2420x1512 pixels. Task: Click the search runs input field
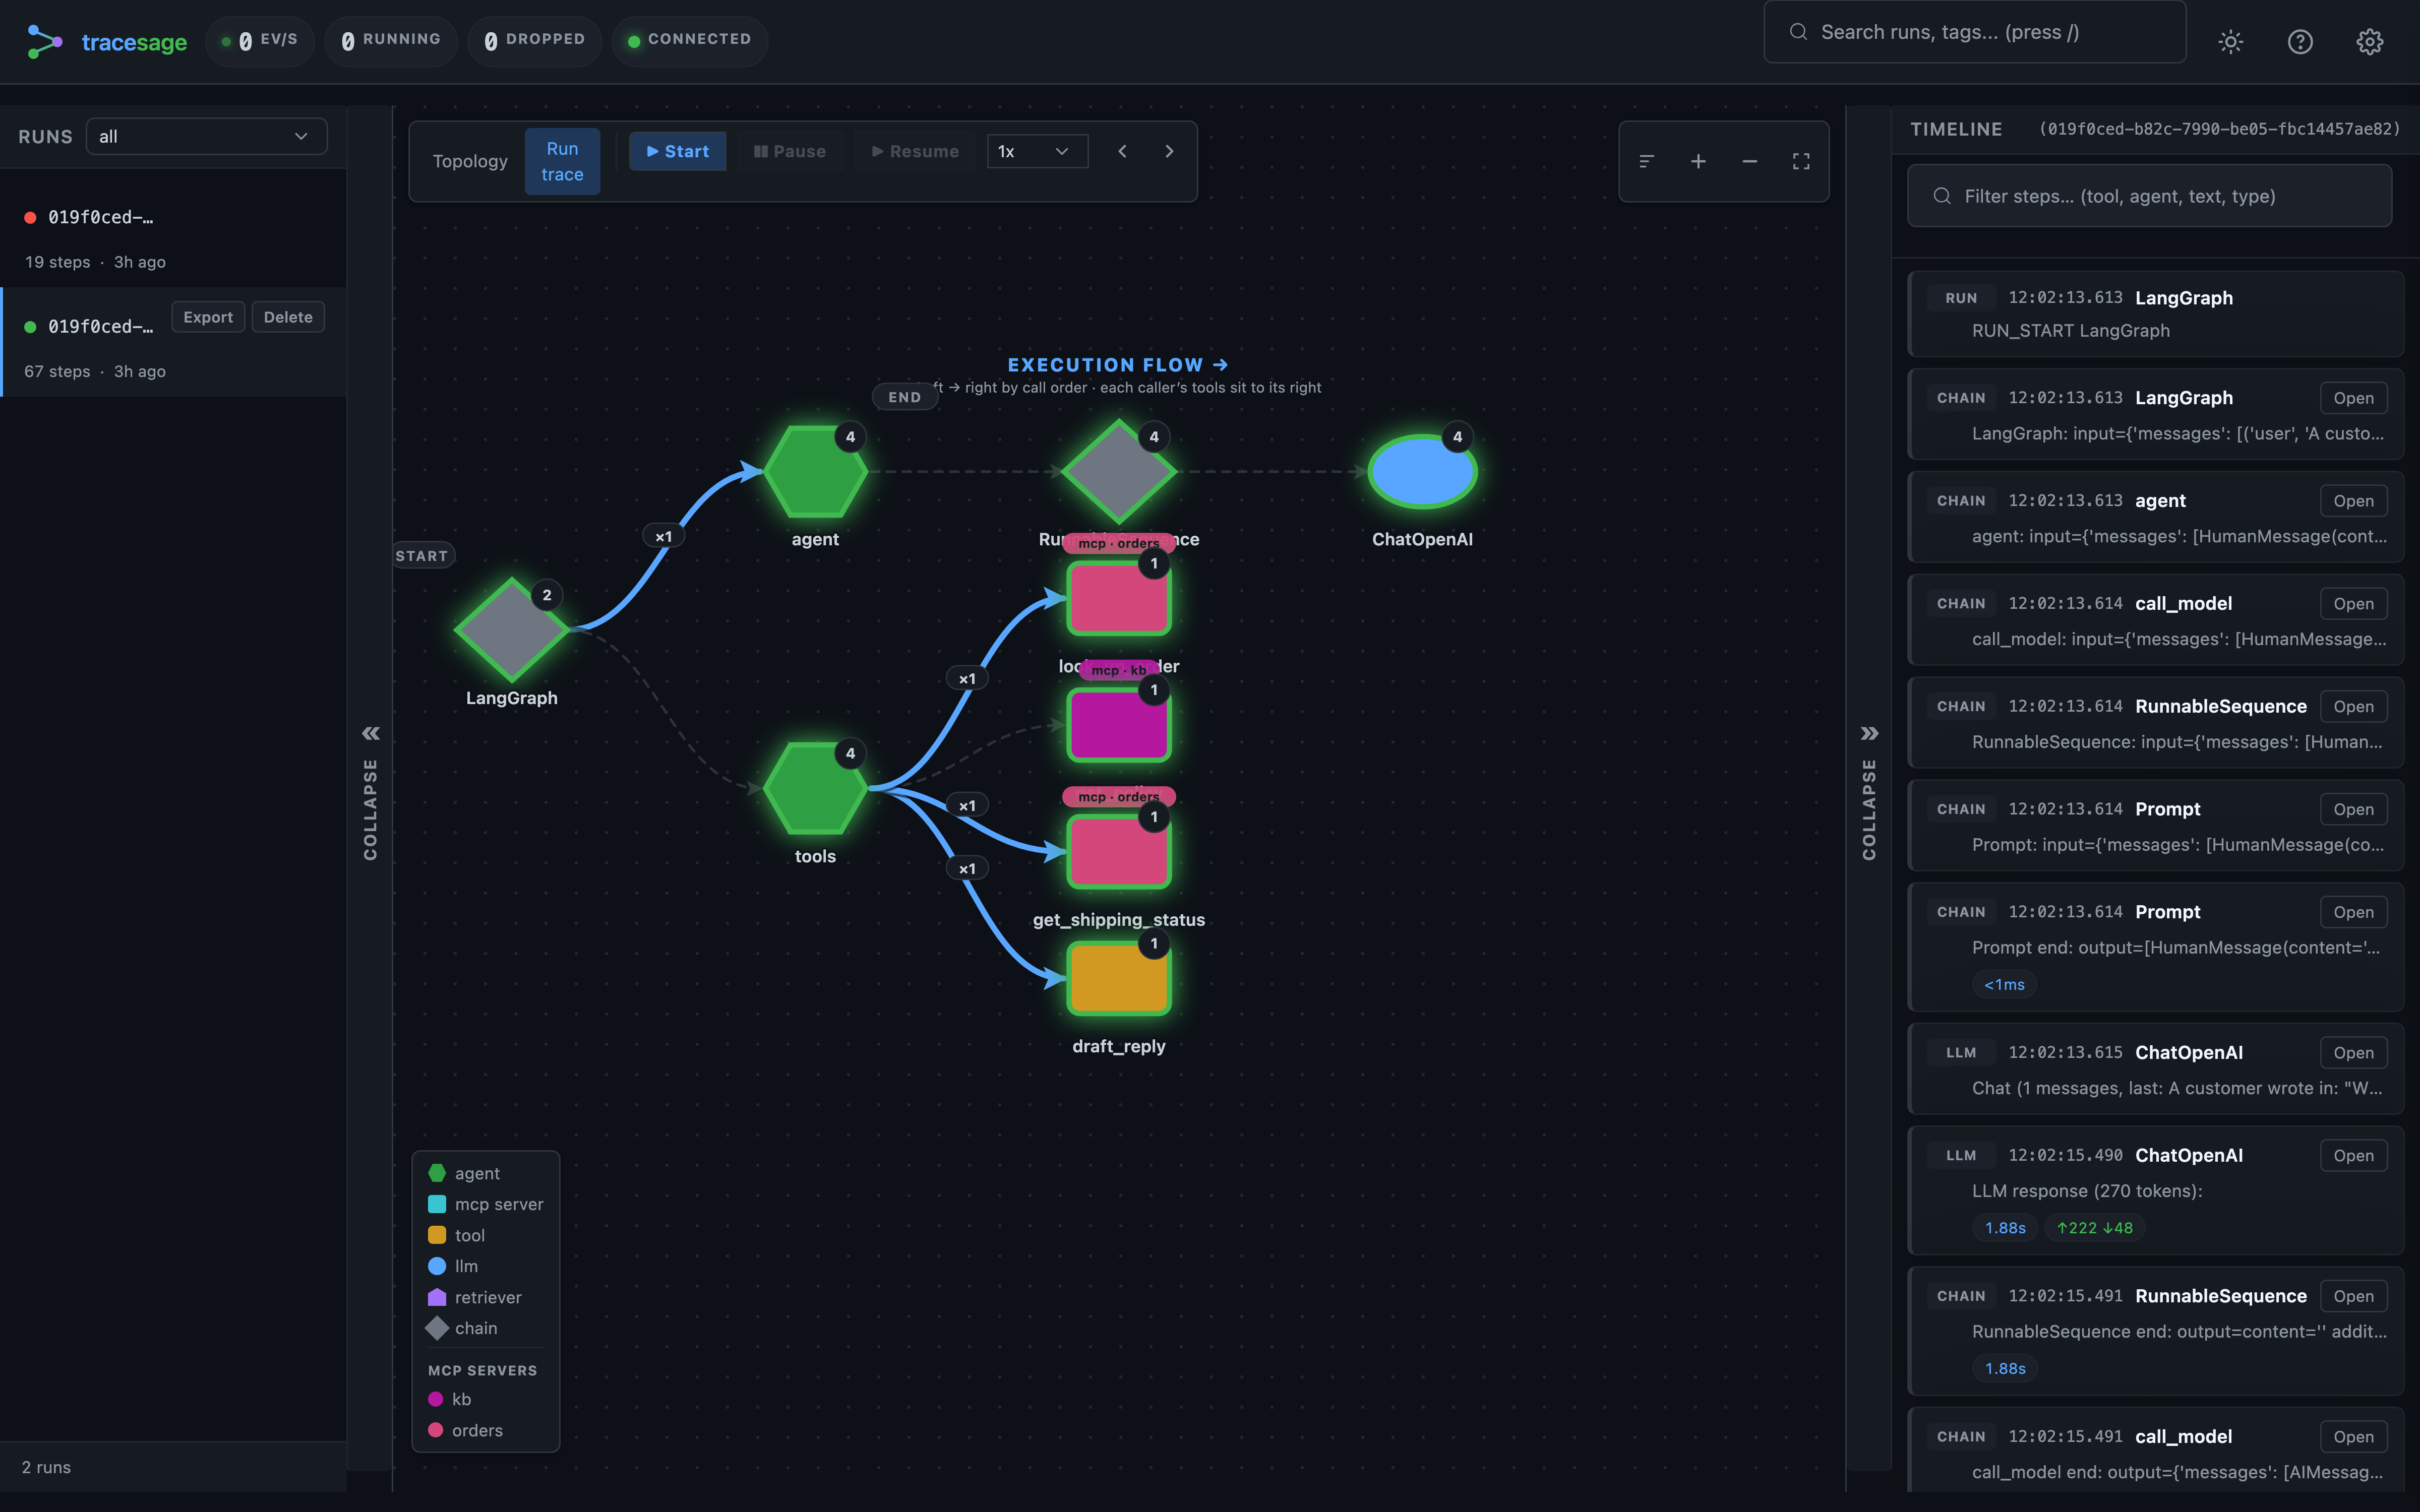pyautogui.click(x=1974, y=32)
